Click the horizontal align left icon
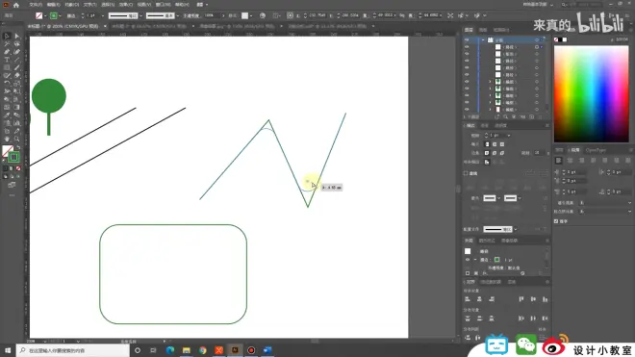The image size is (635, 357). (x=468, y=299)
